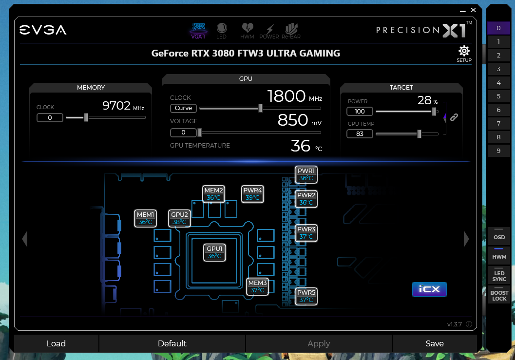
Task: Select the MEM3 temperature sensor
Action: (x=257, y=286)
